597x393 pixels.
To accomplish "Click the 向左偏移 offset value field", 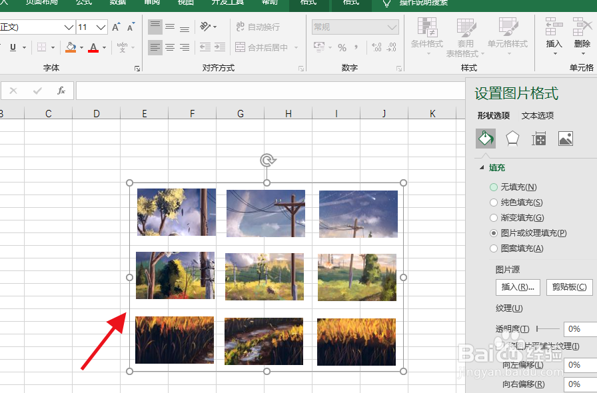I will [580, 365].
